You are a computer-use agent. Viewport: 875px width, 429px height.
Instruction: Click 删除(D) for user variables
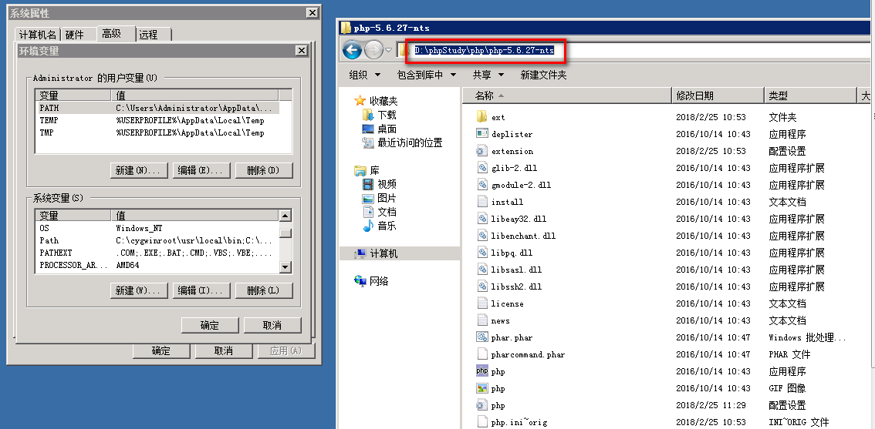click(x=263, y=170)
